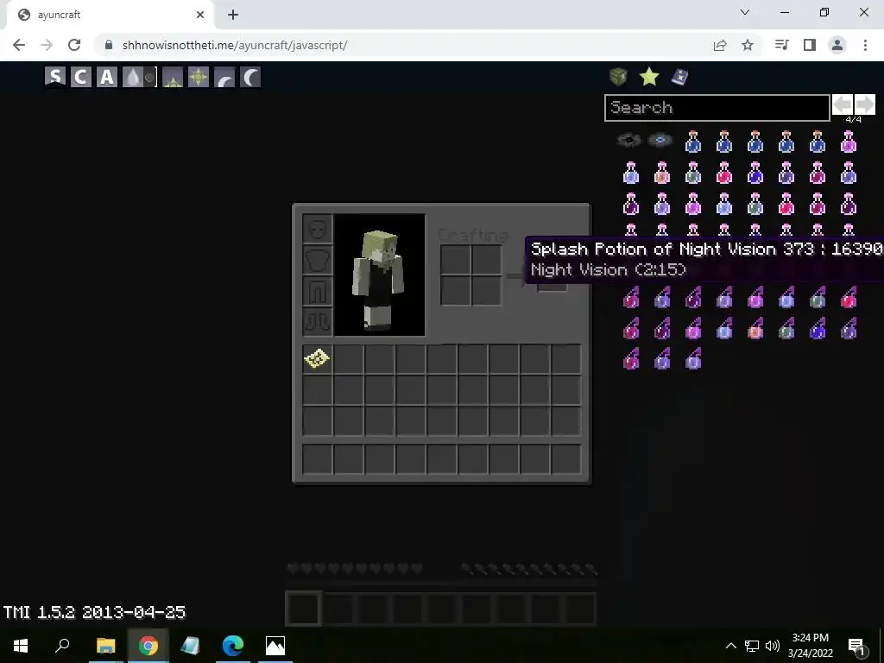884x663 pixels.
Task: Pick the red splash potion ending first splash row
Action: [849, 297]
